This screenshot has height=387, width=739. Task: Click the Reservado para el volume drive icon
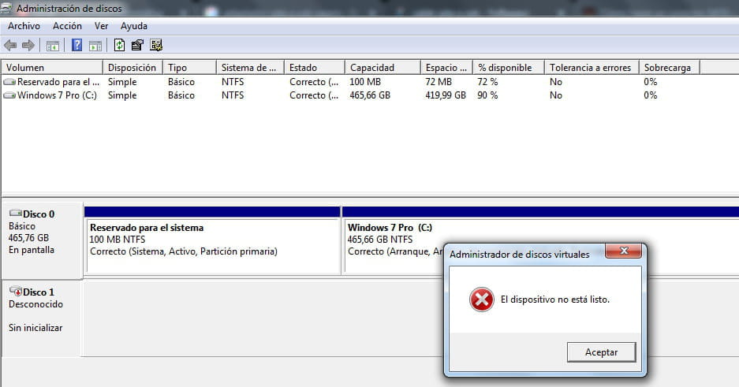point(9,82)
